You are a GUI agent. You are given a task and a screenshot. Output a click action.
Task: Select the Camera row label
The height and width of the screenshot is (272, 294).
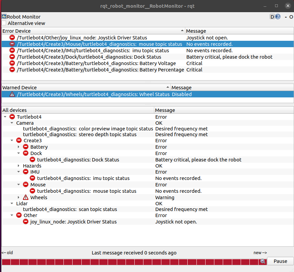click(25, 123)
